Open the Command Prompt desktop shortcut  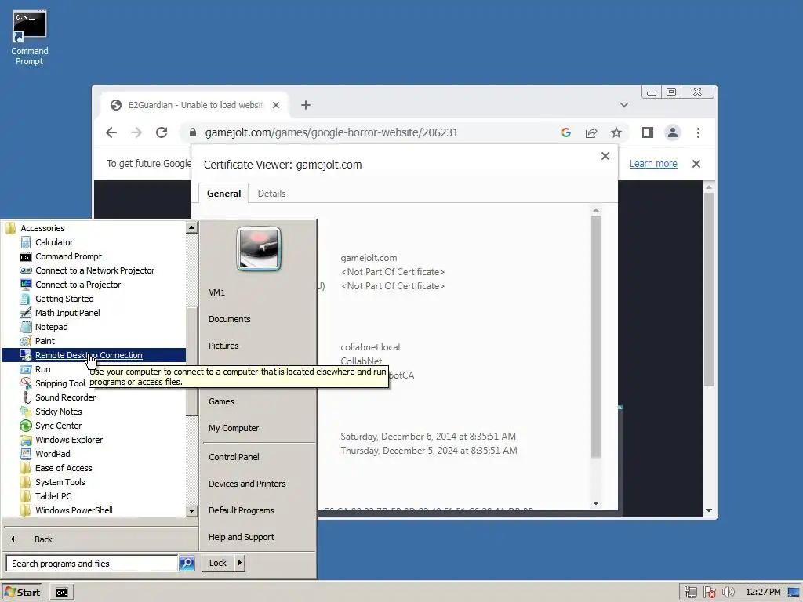[x=30, y=38]
